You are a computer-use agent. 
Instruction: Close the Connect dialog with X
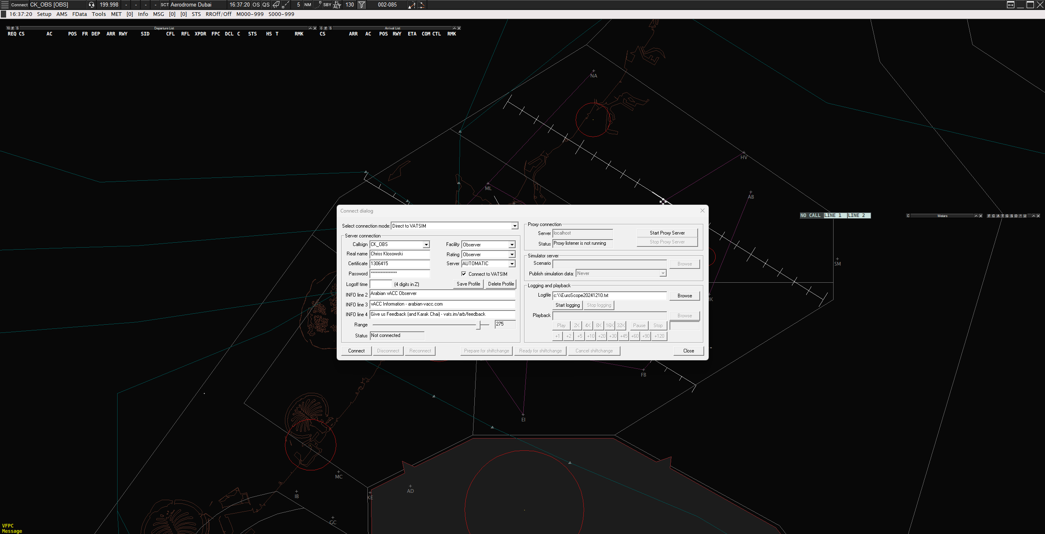(x=703, y=210)
